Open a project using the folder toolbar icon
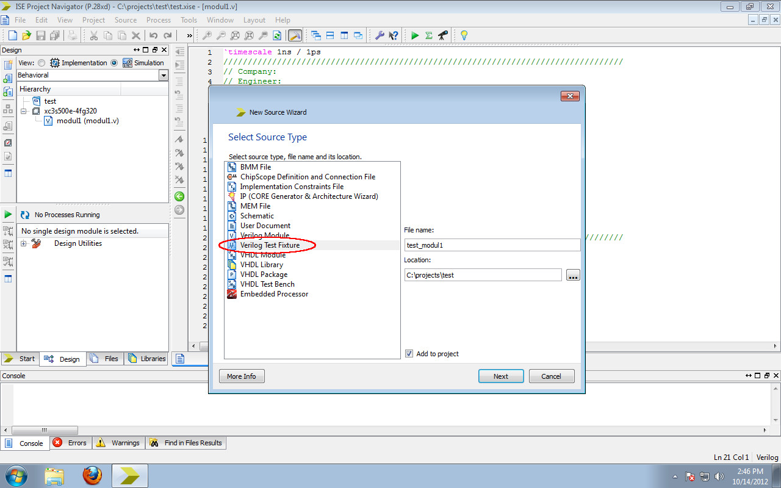This screenshot has height=488, width=781. click(27, 35)
